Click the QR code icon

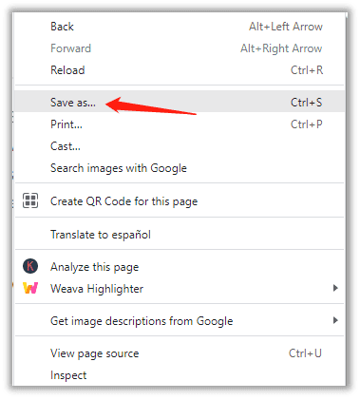(x=30, y=200)
